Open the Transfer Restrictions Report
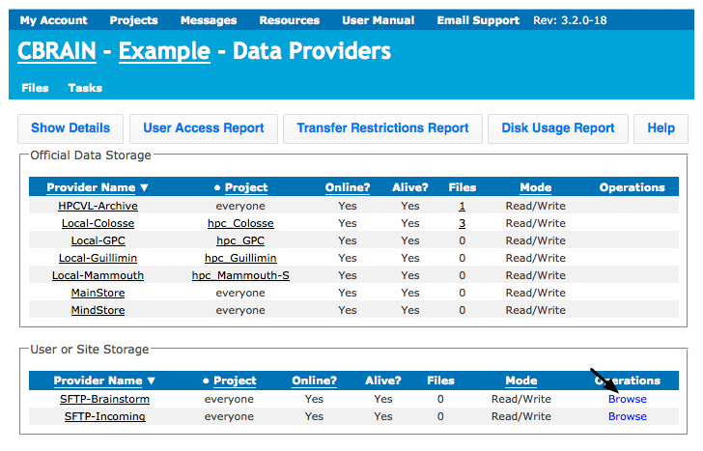Image resolution: width=703 pixels, height=451 pixels. click(x=382, y=128)
